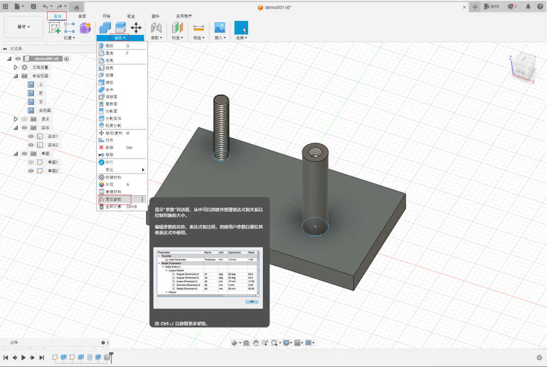Image resolution: width=547 pixels, height=367 pixels.
Task: Open new design tab with plus
Action: pos(475,7)
